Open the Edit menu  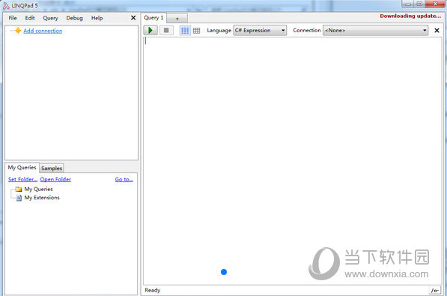(x=30, y=18)
